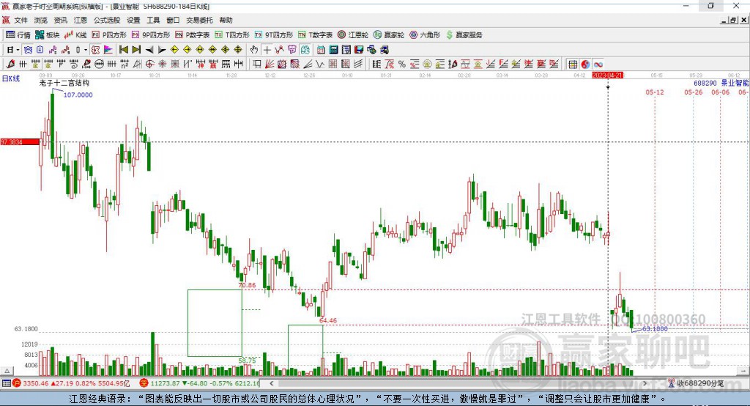Image resolution: width=750 pixels, height=406 pixels.
Task: Open the 六角形 hexagon tool
Action: point(425,35)
